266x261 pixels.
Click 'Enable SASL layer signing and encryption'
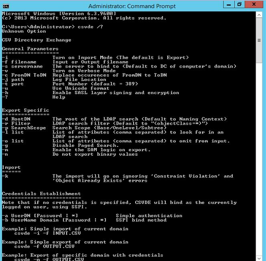point(116,93)
